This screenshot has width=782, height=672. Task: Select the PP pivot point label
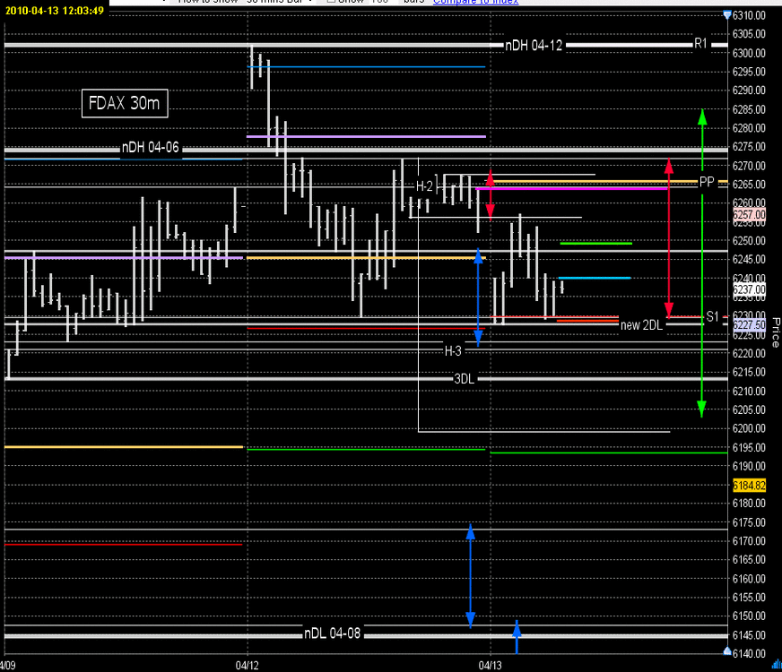pyautogui.click(x=707, y=182)
